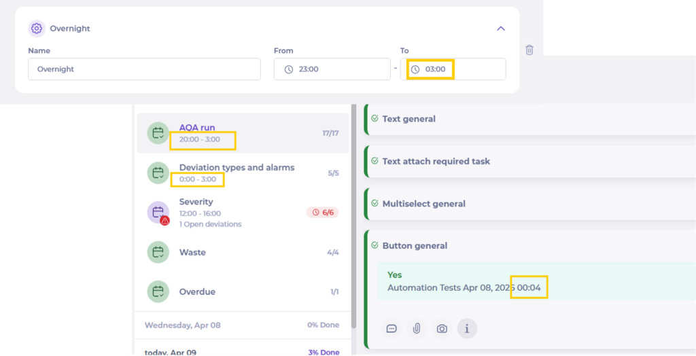Open the From time picker 23:00
Screen dimensions: 696x356
(x=332, y=69)
